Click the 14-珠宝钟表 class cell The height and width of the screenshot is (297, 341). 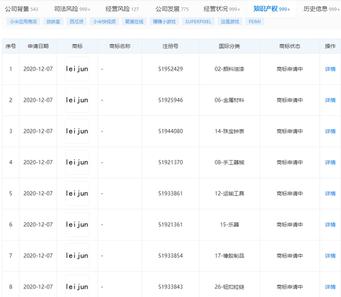(229, 131)
